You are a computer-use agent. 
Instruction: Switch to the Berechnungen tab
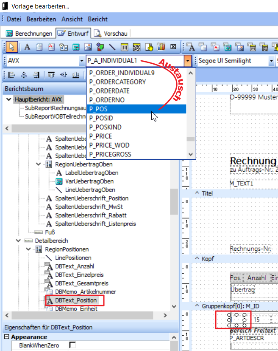[28, 34]
